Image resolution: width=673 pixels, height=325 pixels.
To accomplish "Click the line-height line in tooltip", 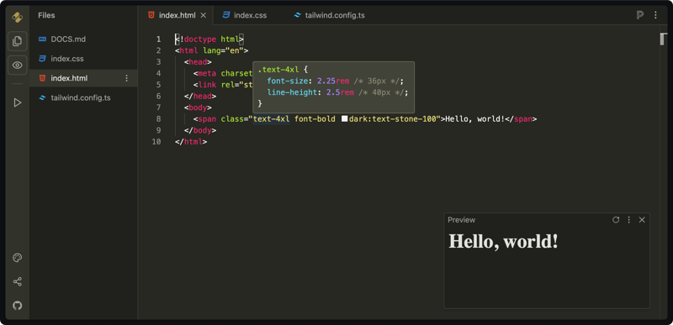I will click(337, 92).
